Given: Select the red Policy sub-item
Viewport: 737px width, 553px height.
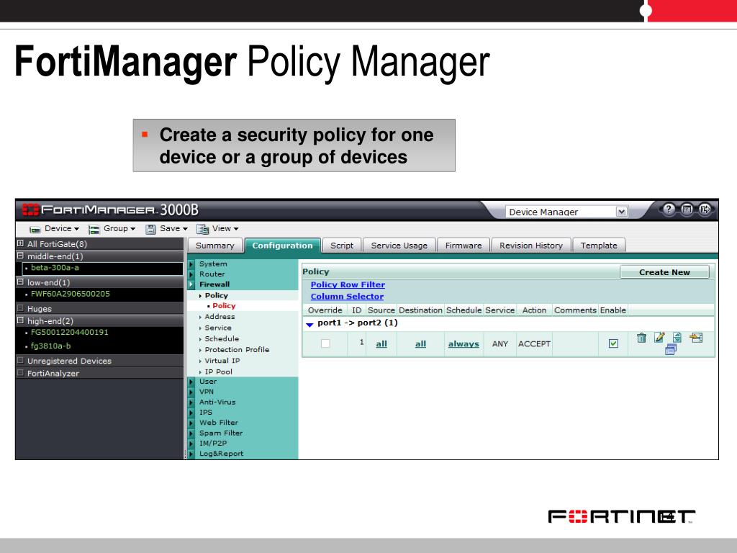Looking at the screenshot, I should click(x=224, y=305).
